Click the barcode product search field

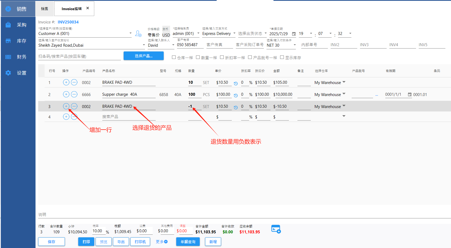tap(79, 57)
